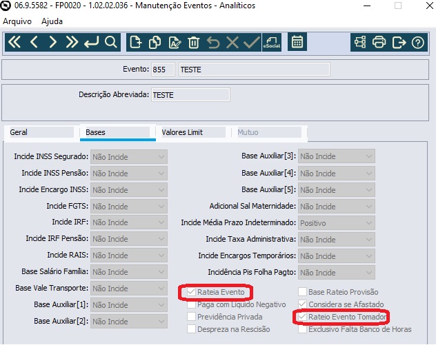Open Incide Média Prazo Indeterminado dropdown
This screenshot has width=436, height=345.
(x=337, y=223)
